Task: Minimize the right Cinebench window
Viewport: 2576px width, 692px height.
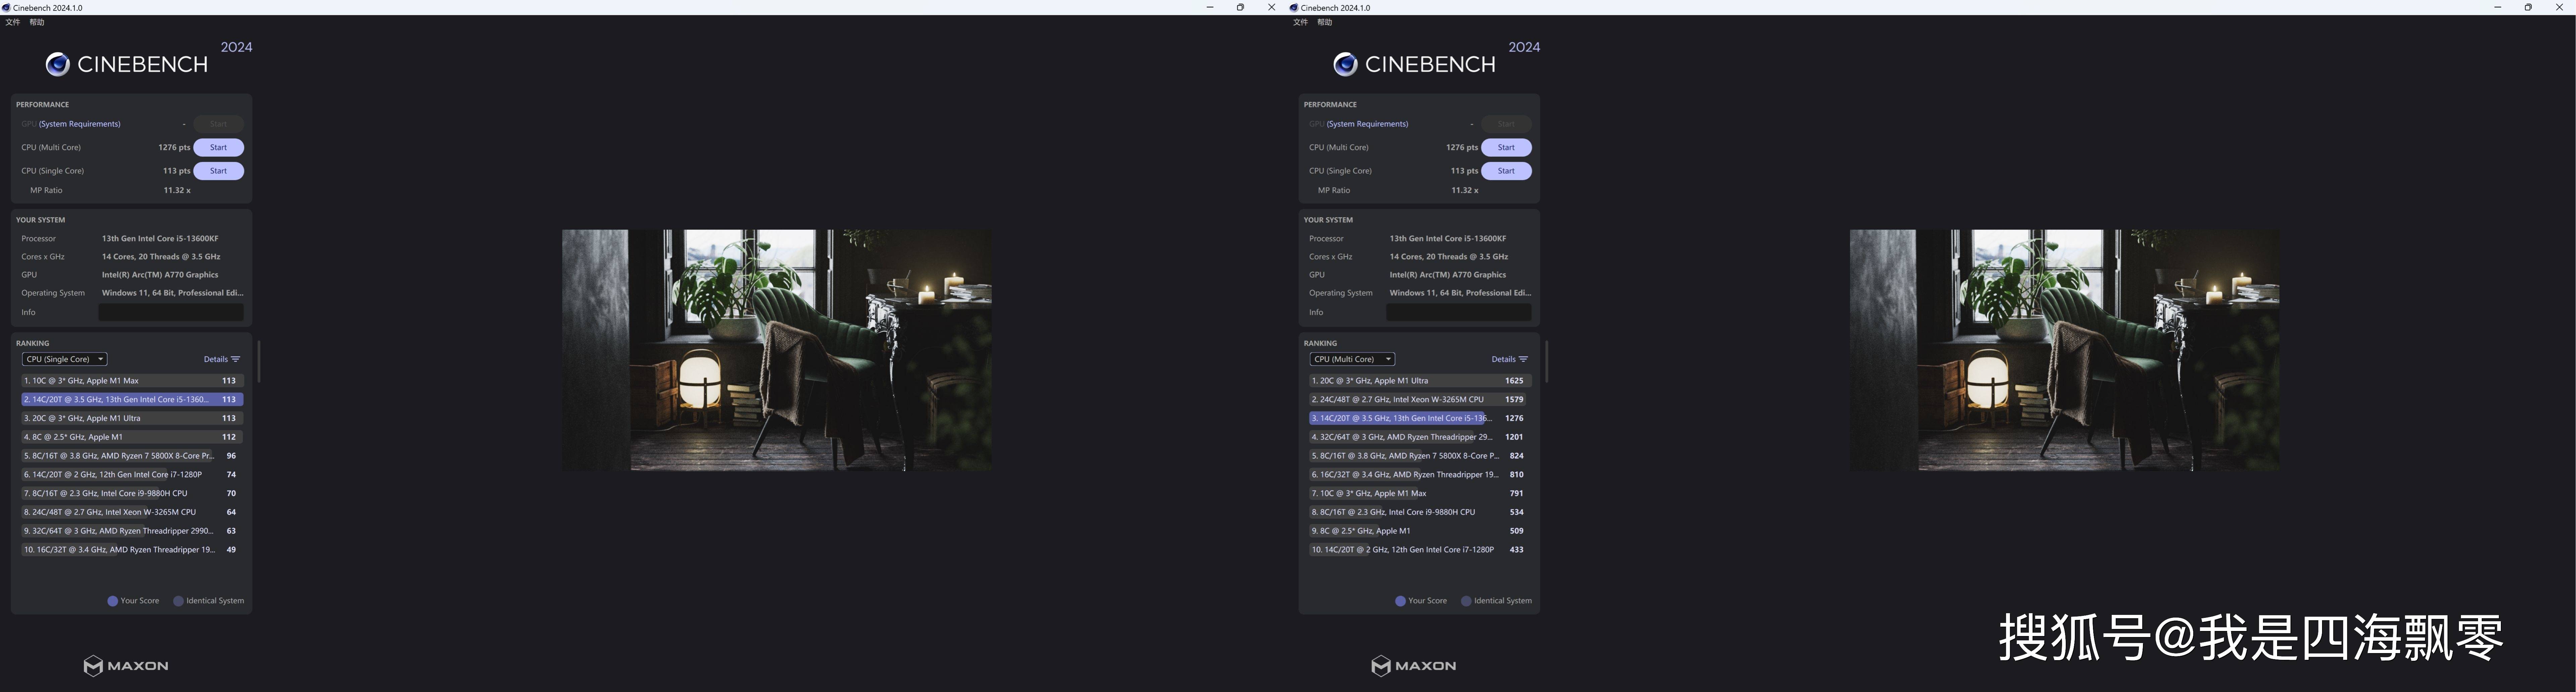Action: [x=2497, y=7]
